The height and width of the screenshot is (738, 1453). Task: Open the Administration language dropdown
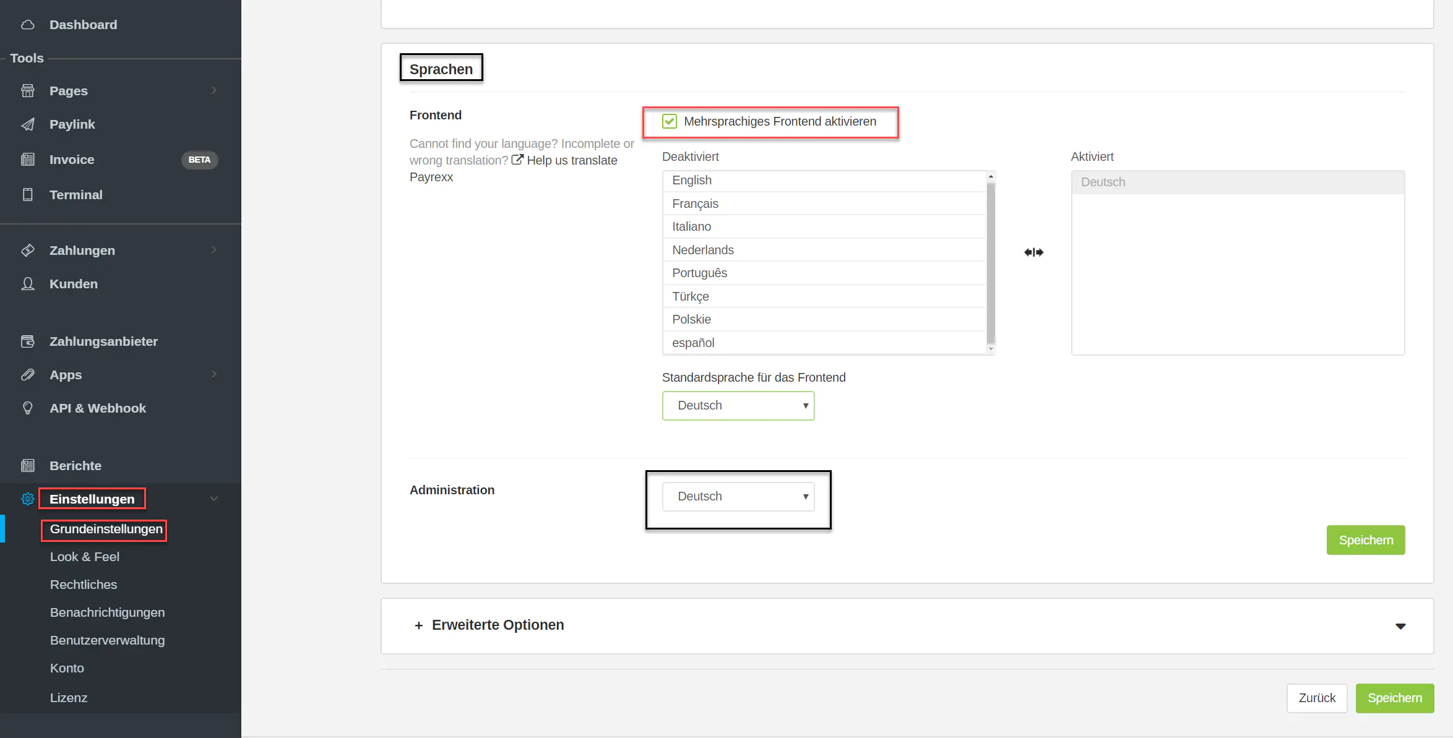[738, 497]
